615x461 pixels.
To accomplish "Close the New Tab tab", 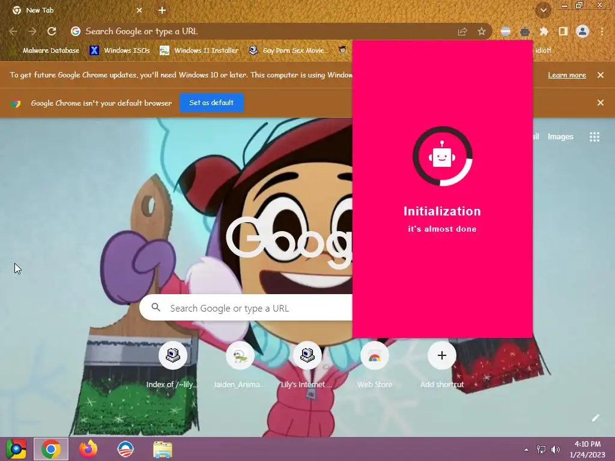I will pos(139,11).
